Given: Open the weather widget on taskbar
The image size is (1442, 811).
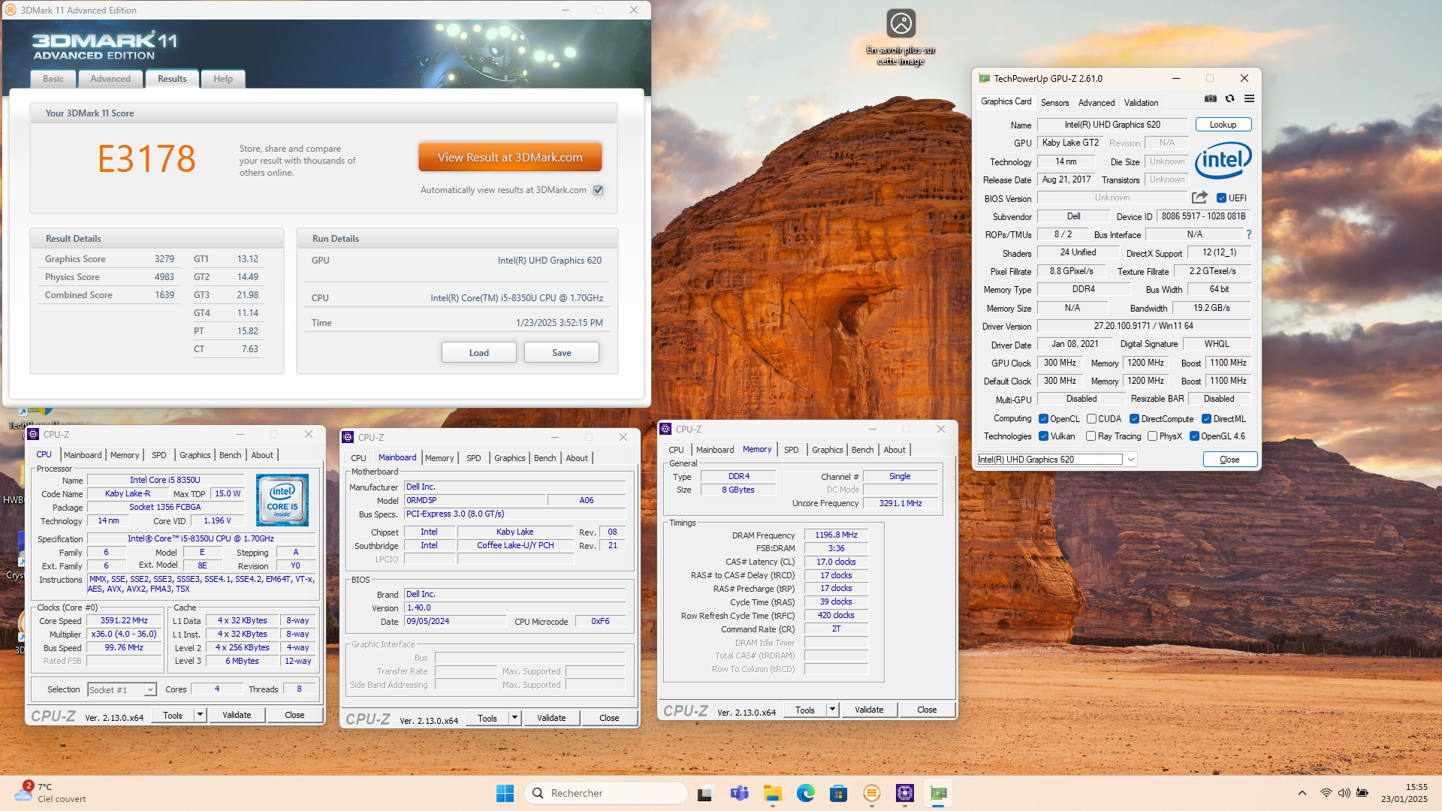Looking at the screenshot, I should pos(51,793).
